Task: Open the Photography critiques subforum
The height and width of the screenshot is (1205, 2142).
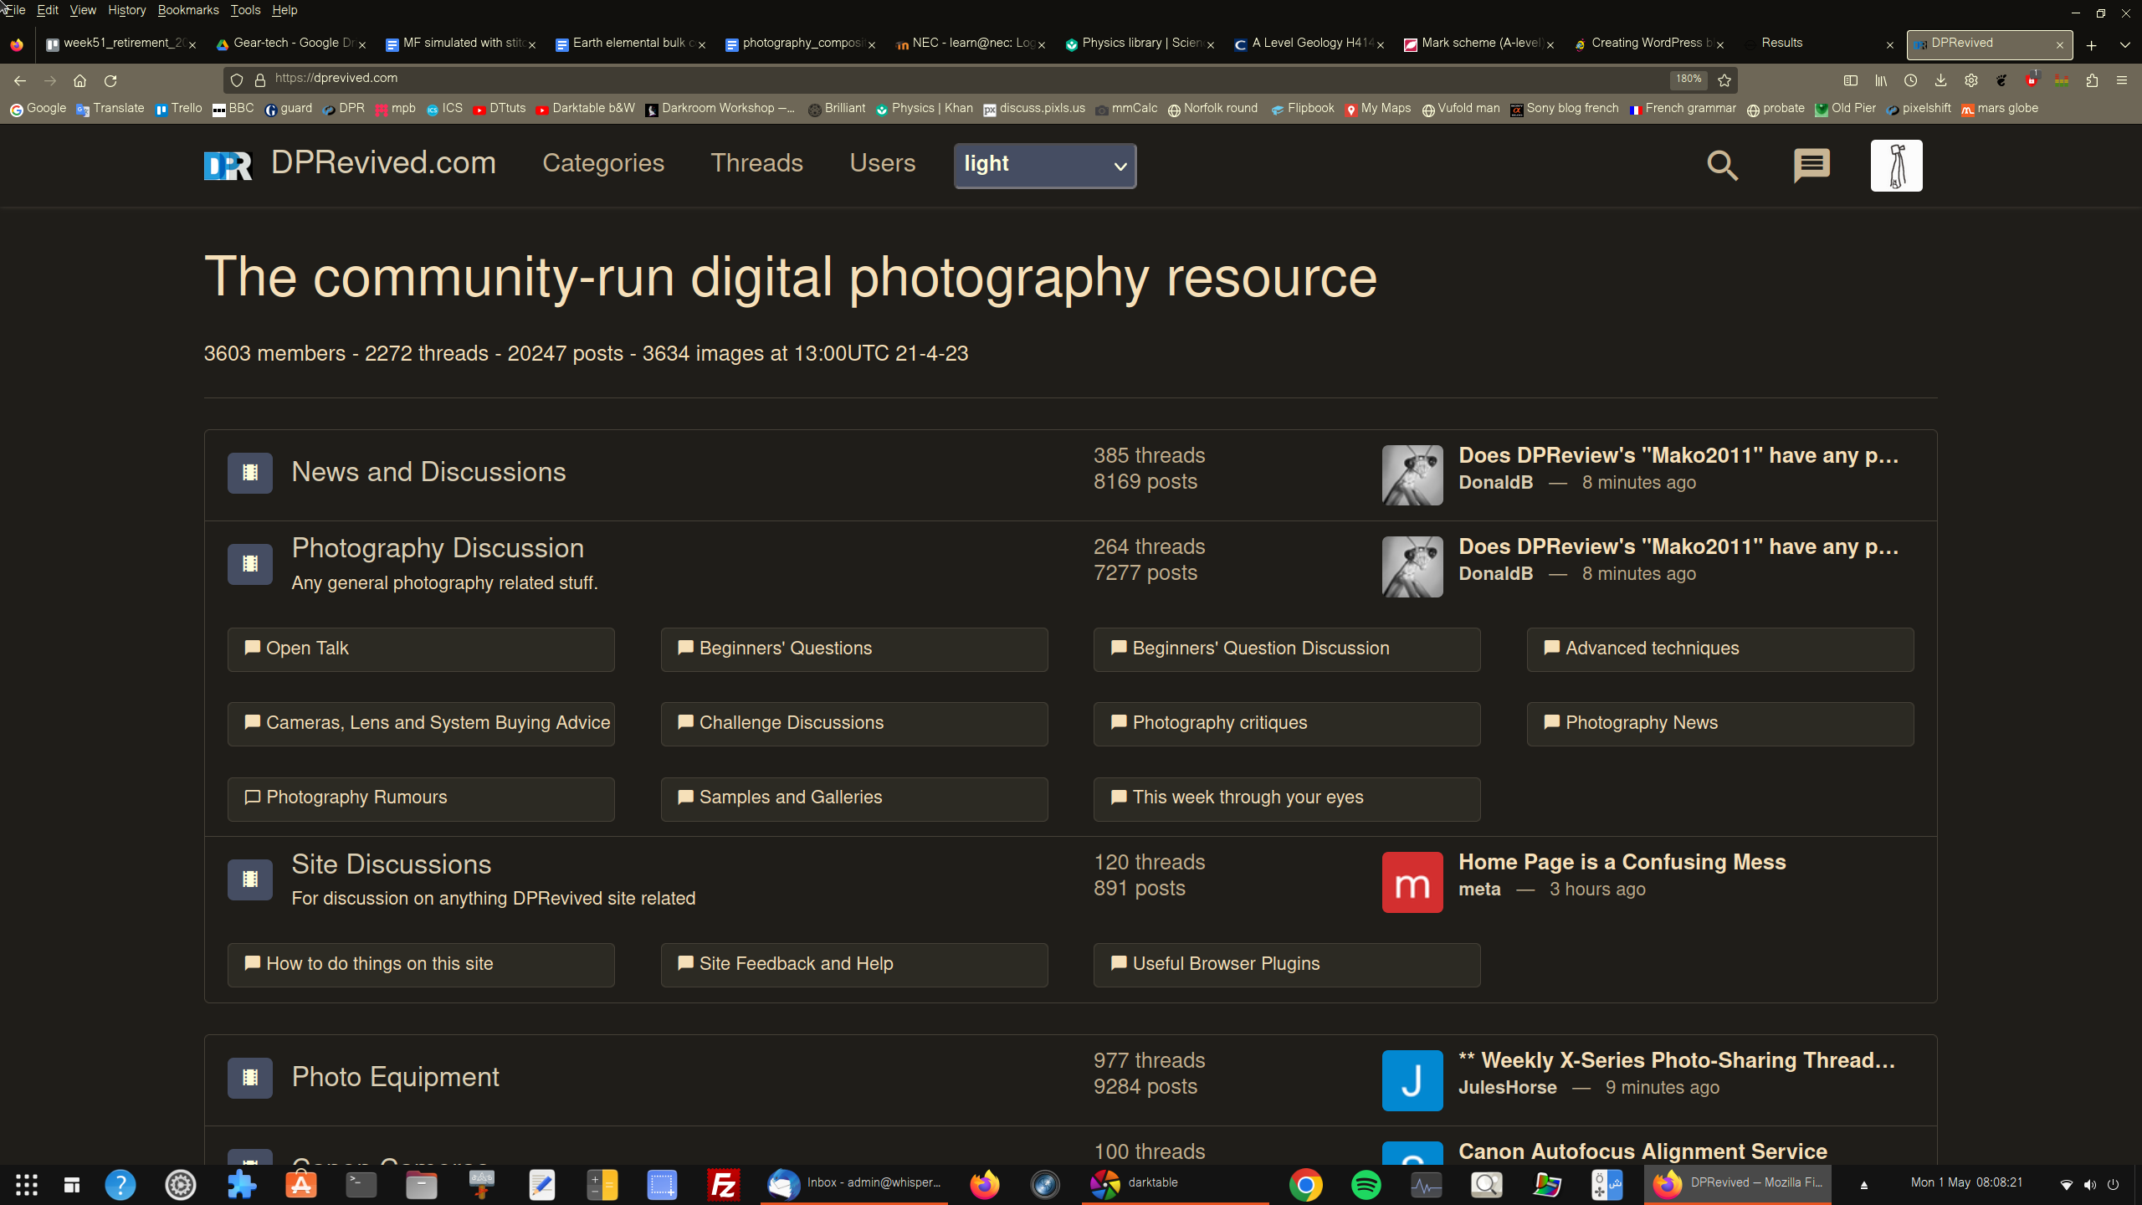Action: point(1286,723)
